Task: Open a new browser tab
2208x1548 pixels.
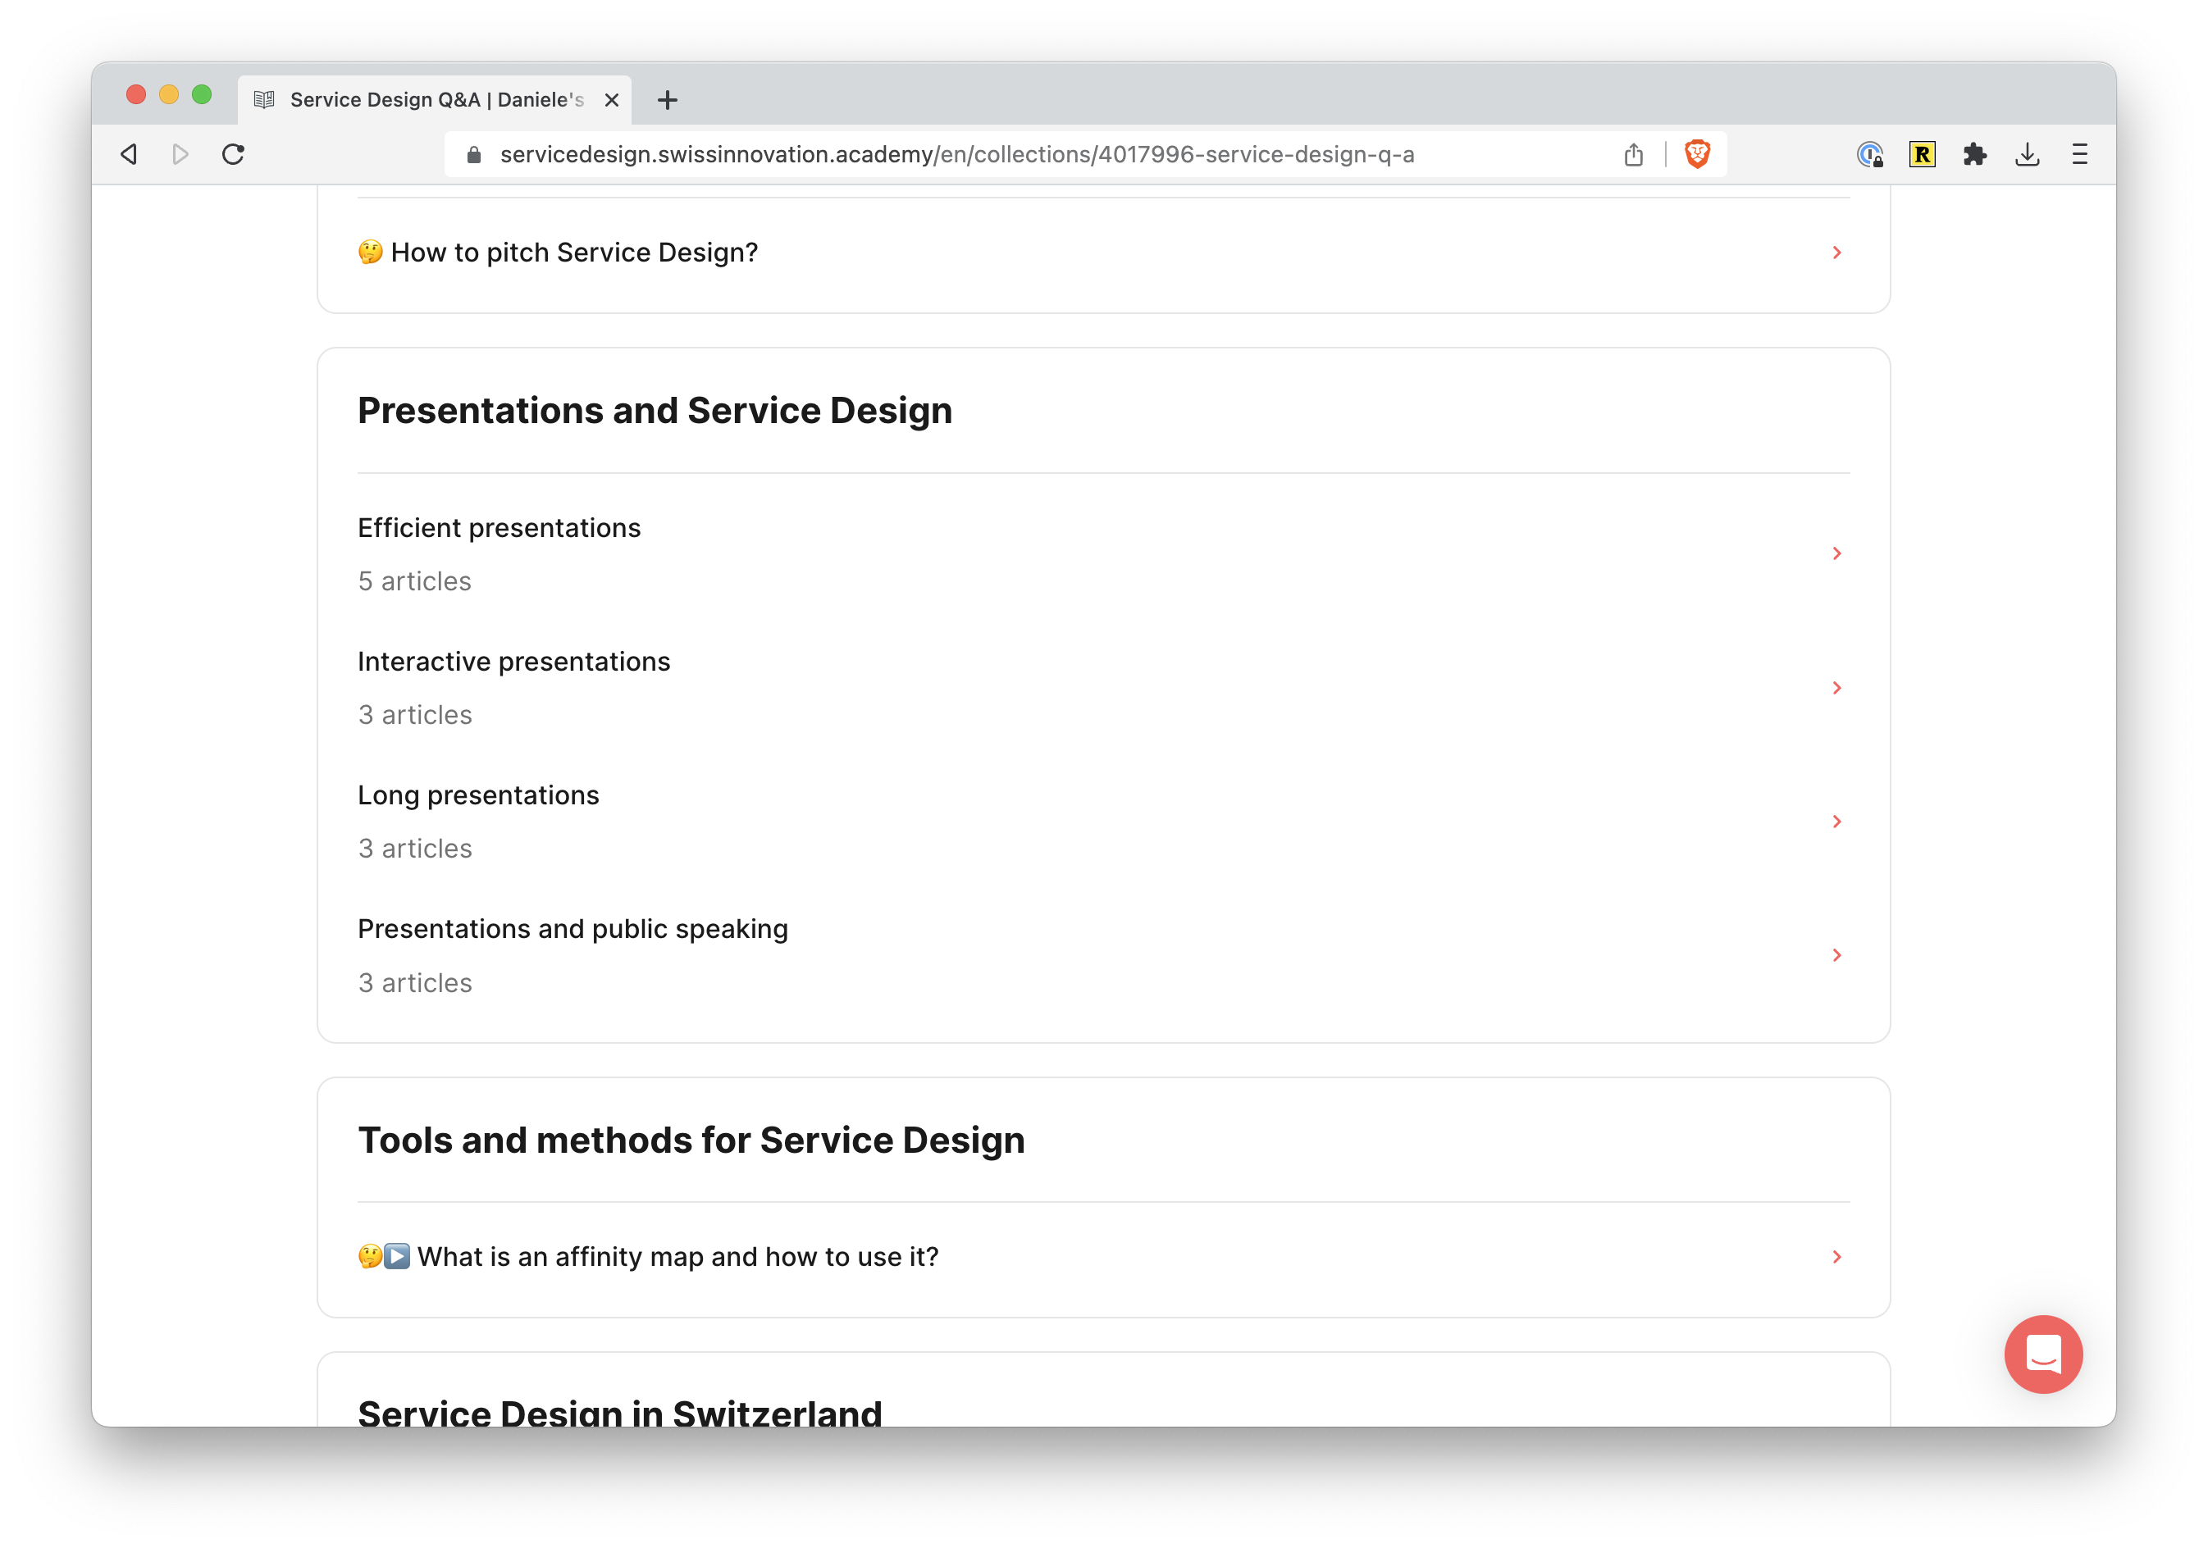Action: 668,100
